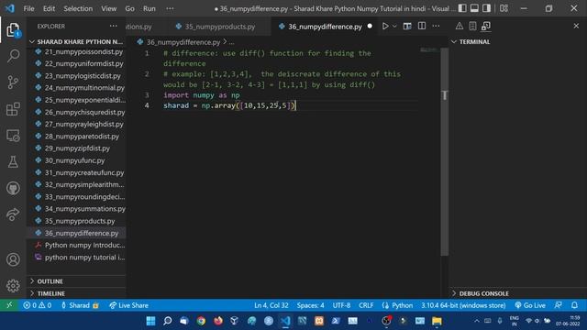Click the warning triangle icon above terminal

pyautogui.click(x=459, y=27)
